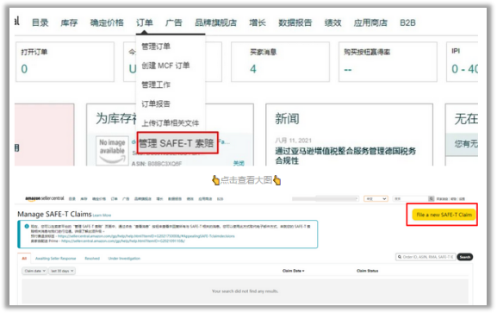Image resolution: width=497 pixels, height=313 pixels.
Task: Click the 为库存 card heading
Action: click(116, 119)
